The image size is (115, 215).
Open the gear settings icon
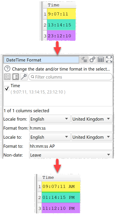point(93,60)
